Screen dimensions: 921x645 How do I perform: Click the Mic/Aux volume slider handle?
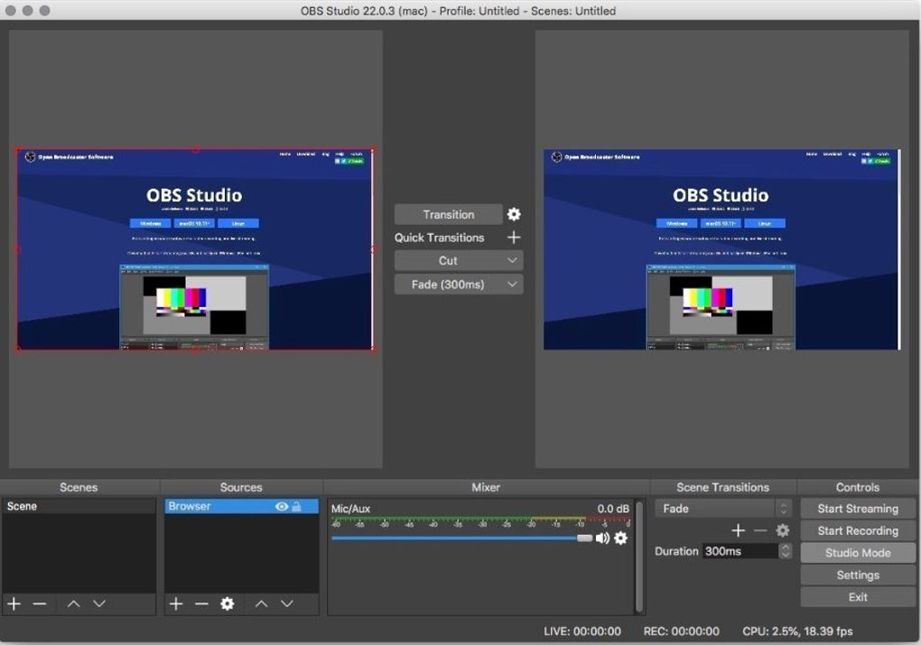tap(584, 538)
